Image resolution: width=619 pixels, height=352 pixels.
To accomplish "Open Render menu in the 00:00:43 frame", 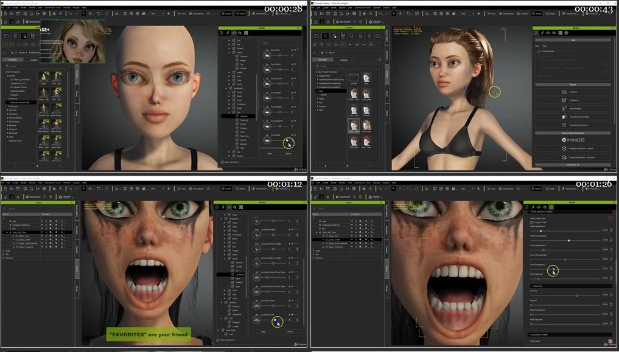I will 342,7.
